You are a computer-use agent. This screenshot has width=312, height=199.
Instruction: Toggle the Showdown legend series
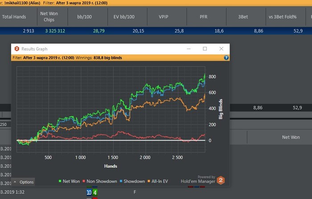point(132,181)
